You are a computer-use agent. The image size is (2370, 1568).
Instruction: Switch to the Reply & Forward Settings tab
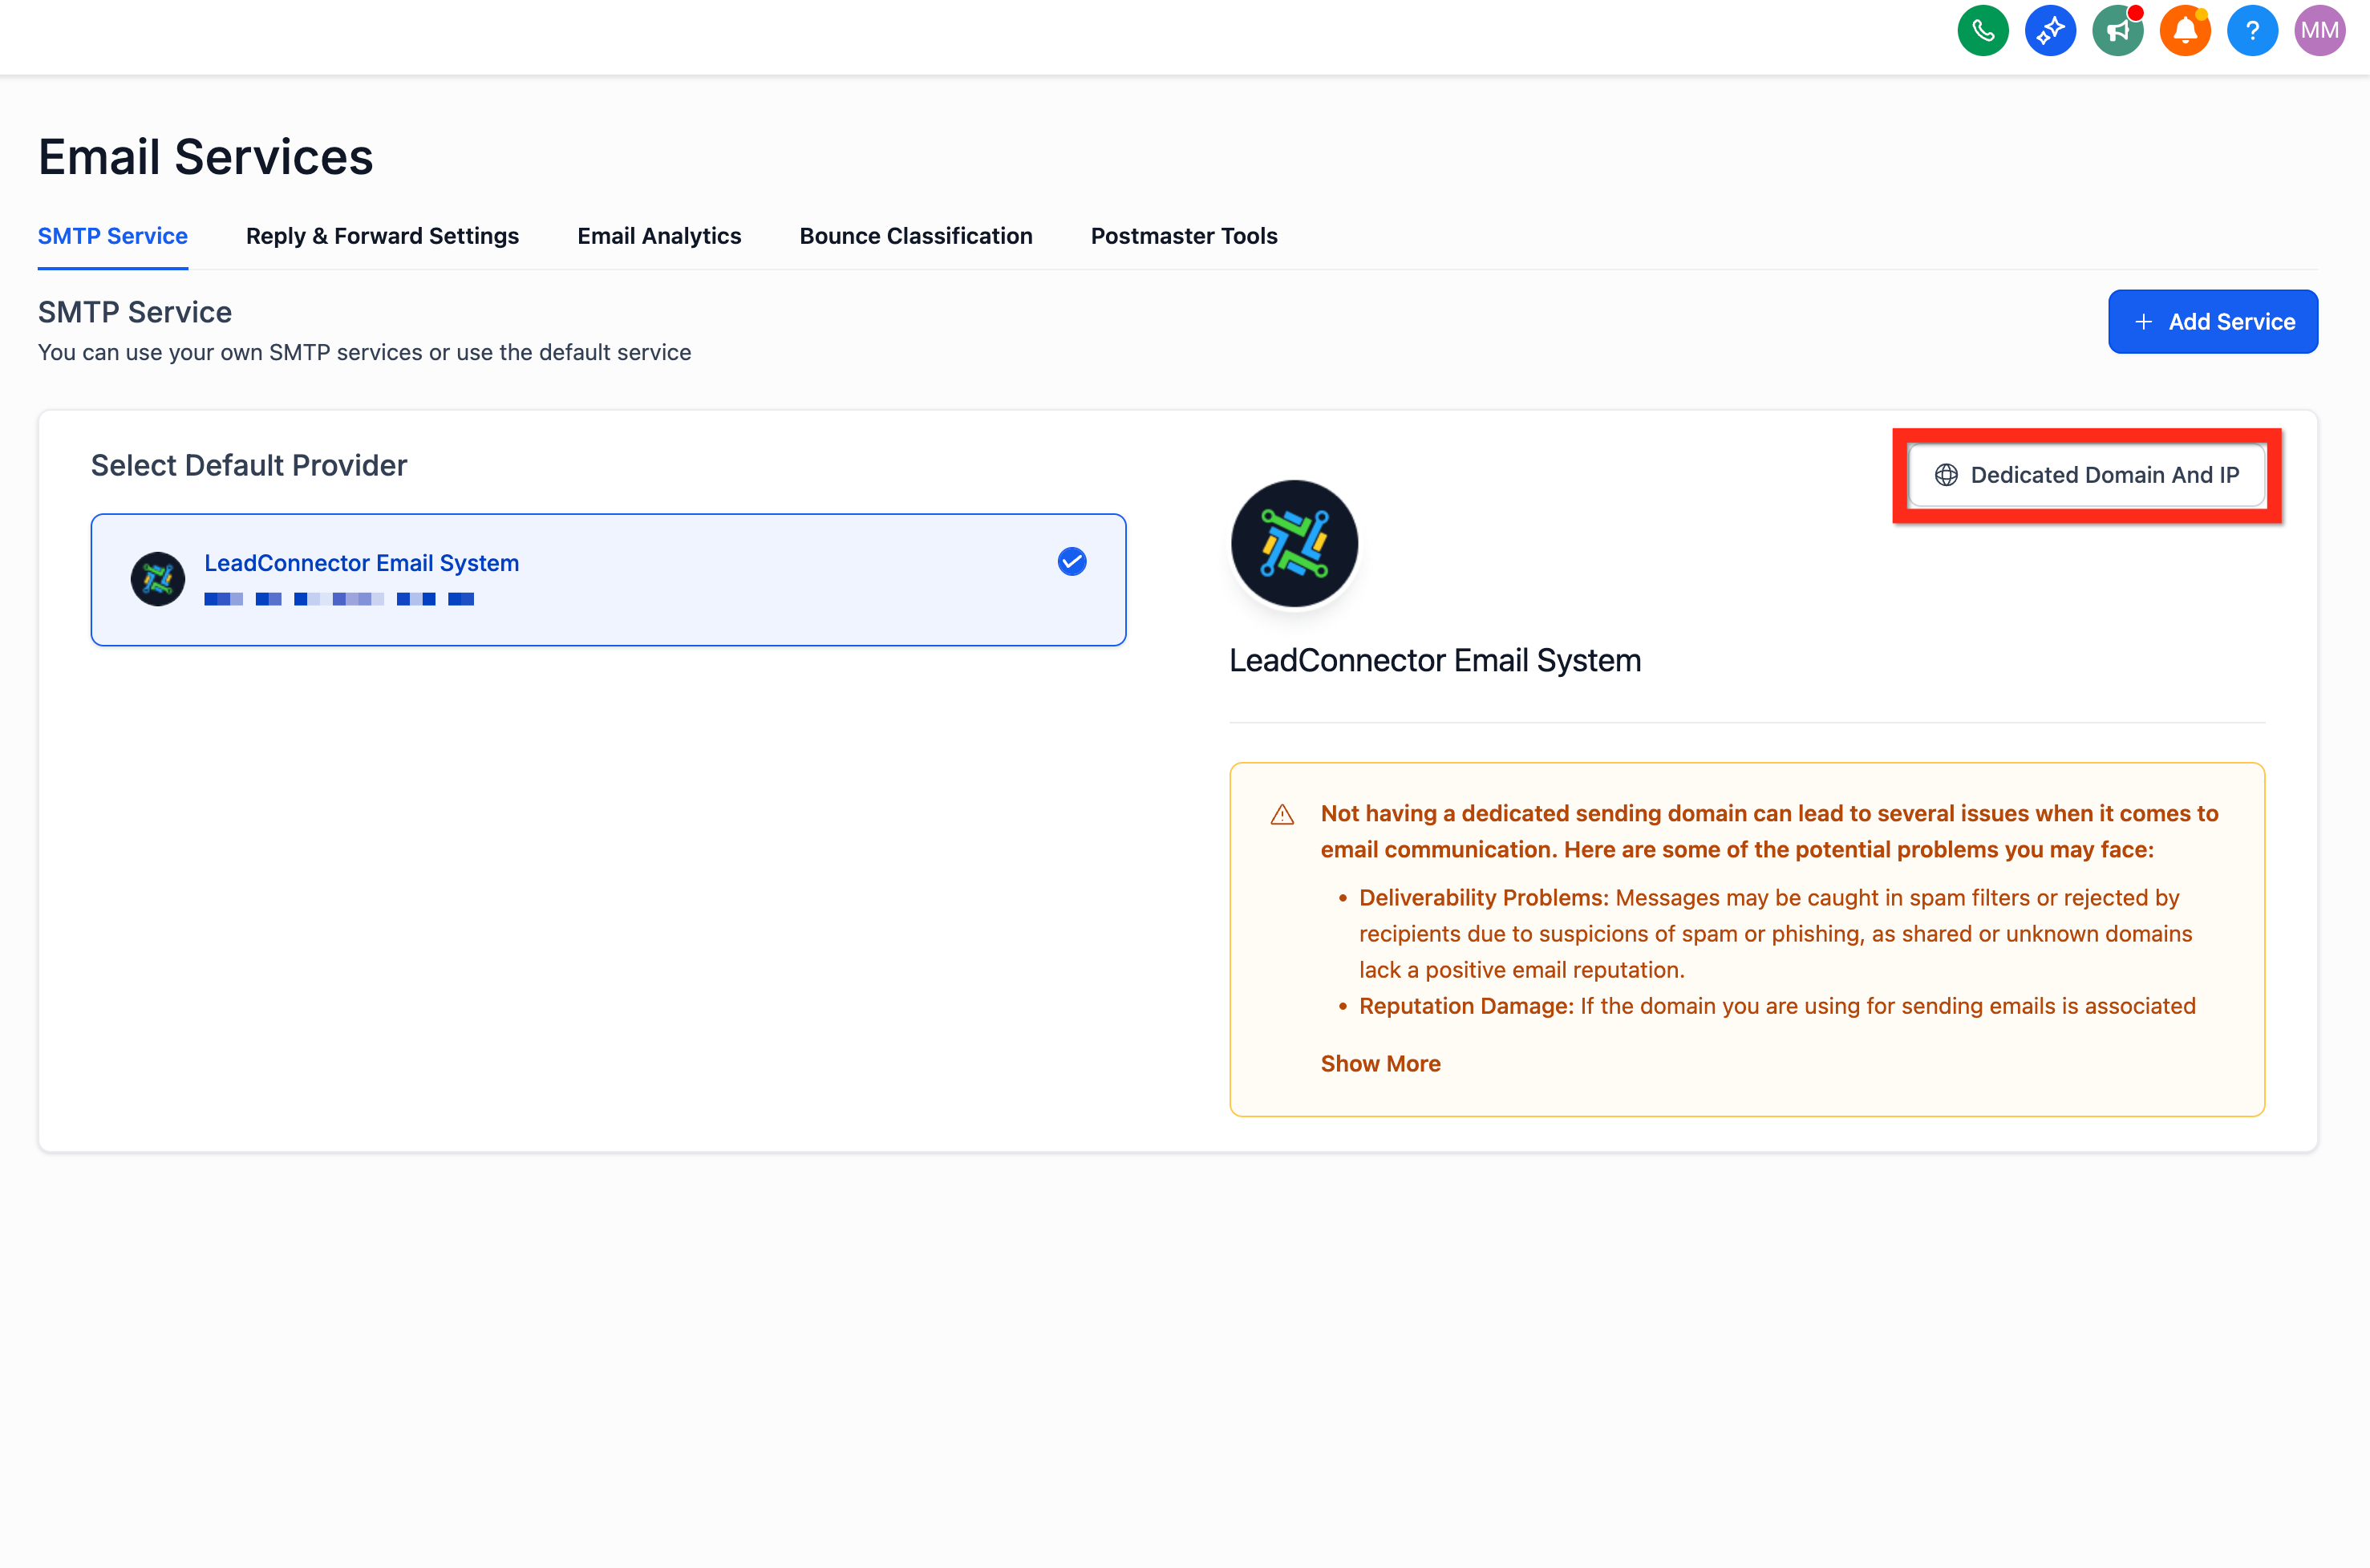tap(382, 236)
